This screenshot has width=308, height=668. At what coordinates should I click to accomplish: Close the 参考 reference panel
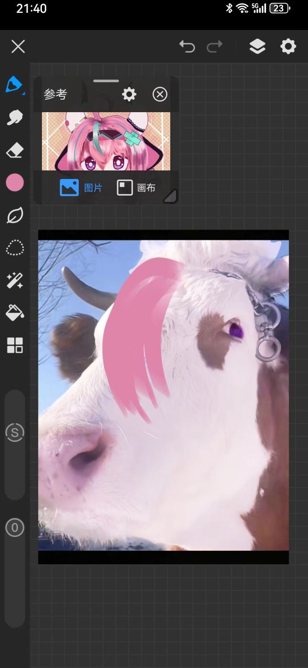[x=160, y=94]
